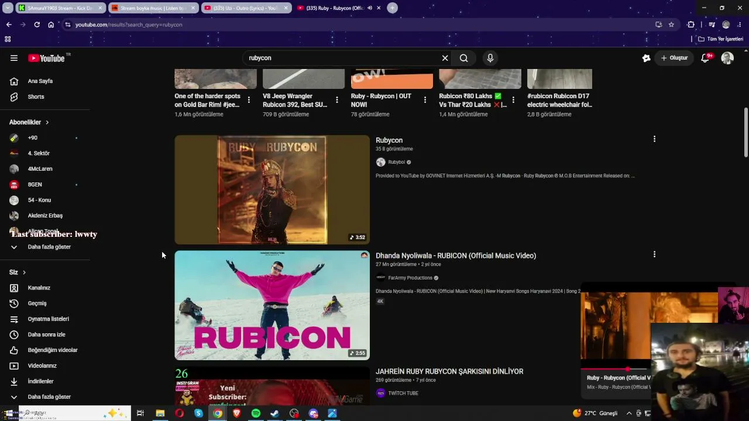Open the YouTube guide hamburger menu
The width and height of the screenshot is (749, 421).
point(14,58)
